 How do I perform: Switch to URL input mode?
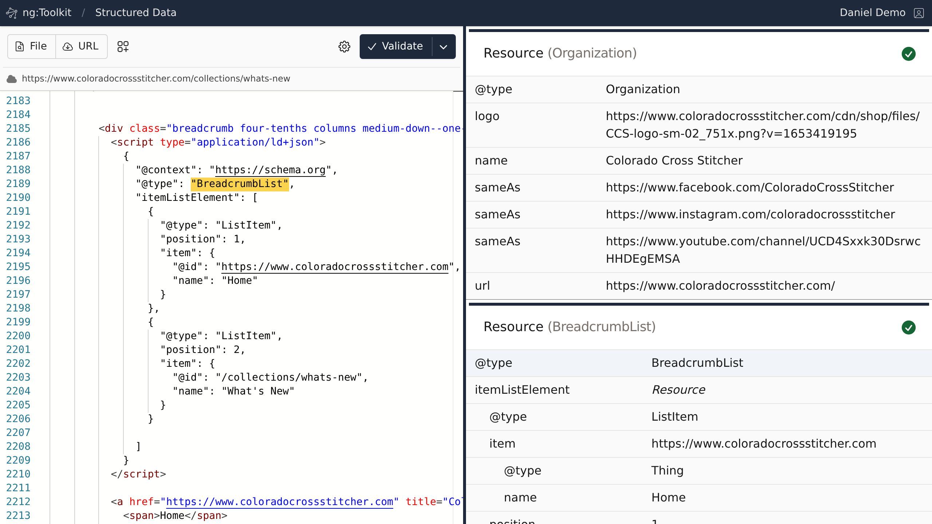click(x=81, y=47)
